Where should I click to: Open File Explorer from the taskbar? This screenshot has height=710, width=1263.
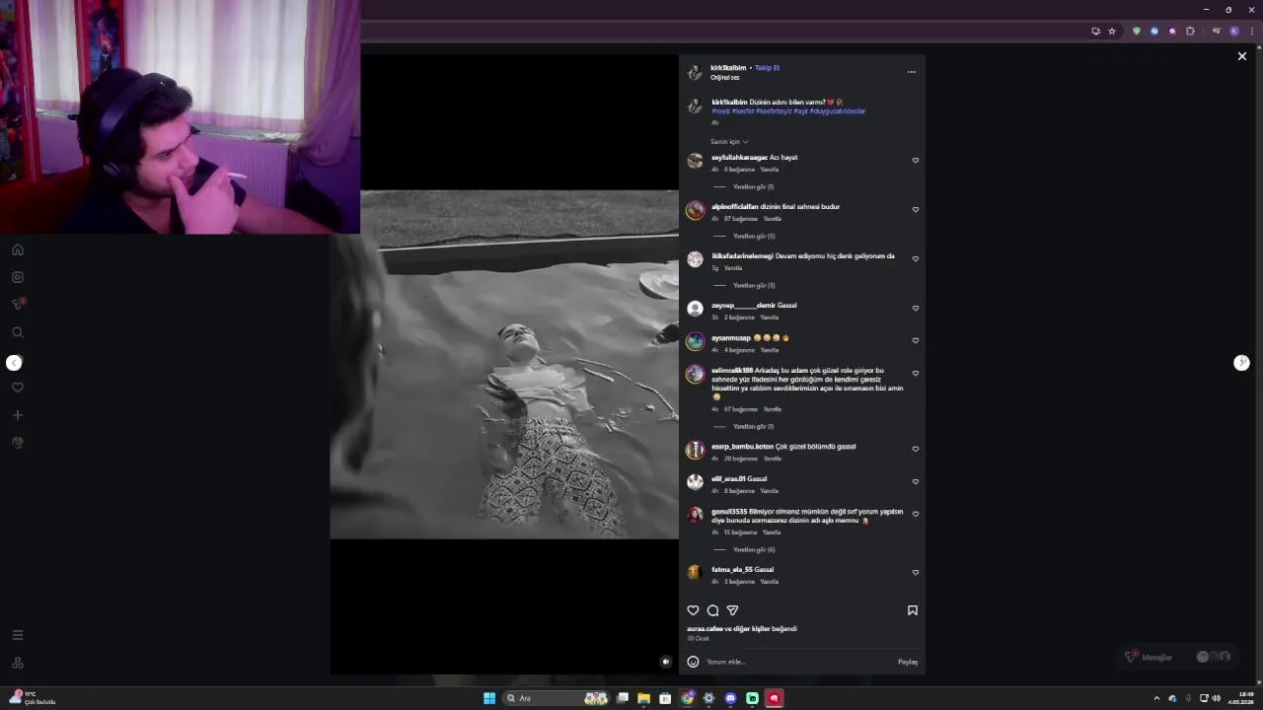point(643,698)
